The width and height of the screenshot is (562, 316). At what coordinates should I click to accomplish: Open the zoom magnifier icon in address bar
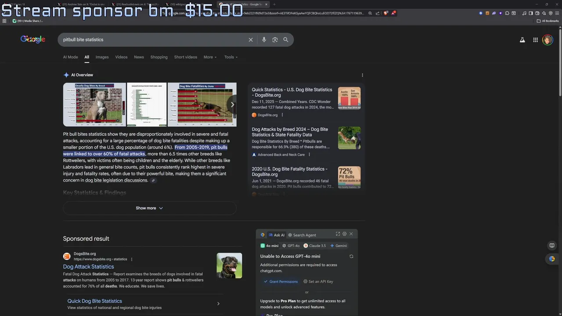pos(370,13)
